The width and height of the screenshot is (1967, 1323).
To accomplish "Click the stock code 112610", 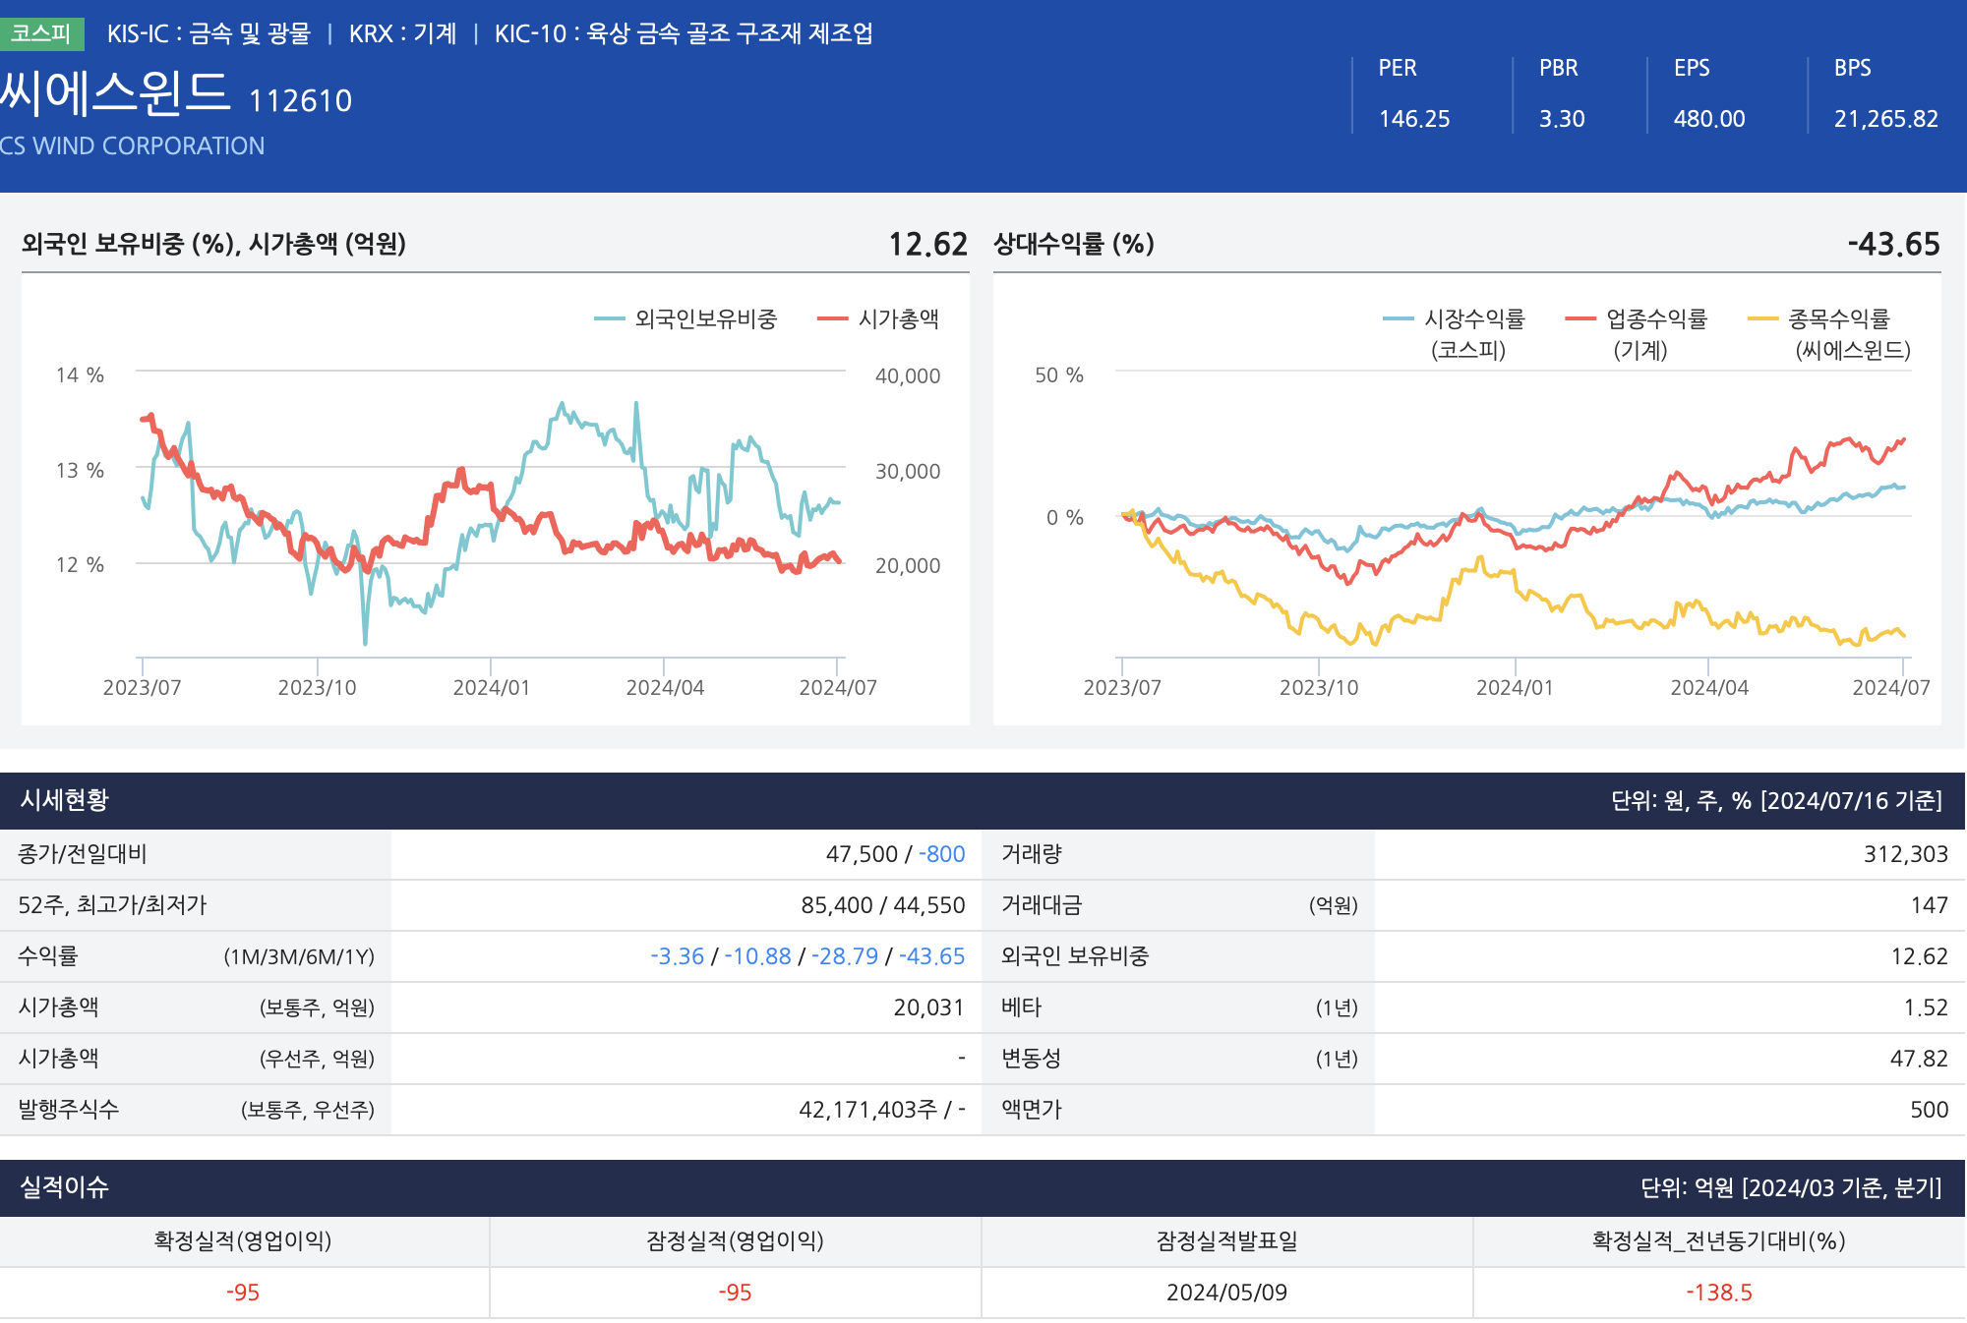I will (x=300, y=100).
